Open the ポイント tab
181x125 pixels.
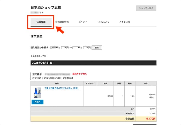tap(83, 22)
